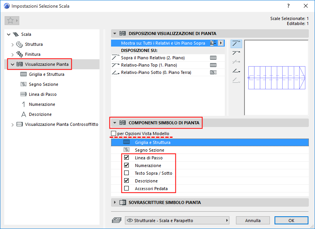Select Visualizzazione Pianta tree item
This screenshot has height=229, width=315.
(47, 64)
